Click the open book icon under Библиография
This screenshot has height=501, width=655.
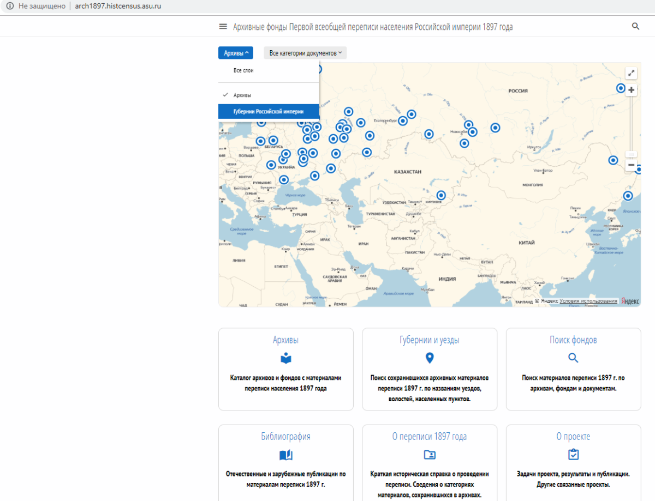[285, 455]
